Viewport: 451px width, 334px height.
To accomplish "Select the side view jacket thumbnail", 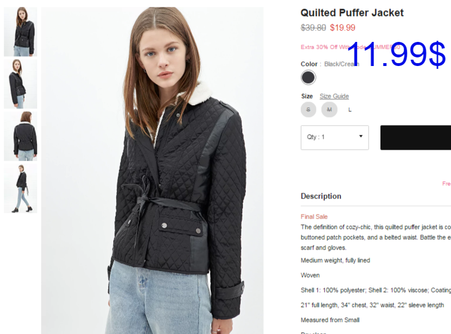I will [x=21, y=84].
